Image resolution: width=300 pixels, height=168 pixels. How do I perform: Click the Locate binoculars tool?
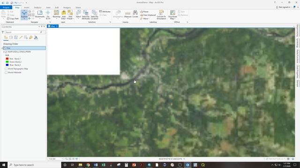135,14
